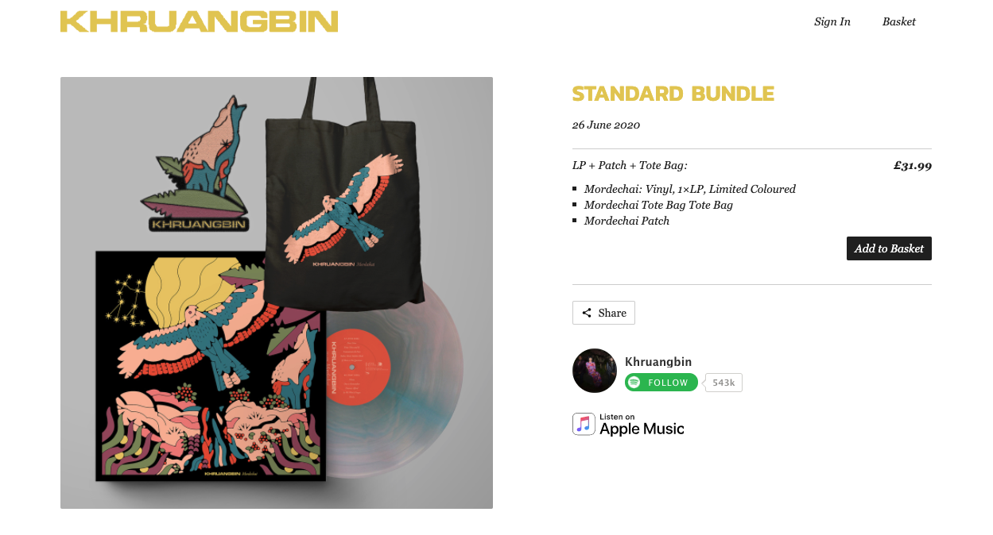Open the Sign In page
Viewport: 993px width, 535px height.
coord(832,21)
